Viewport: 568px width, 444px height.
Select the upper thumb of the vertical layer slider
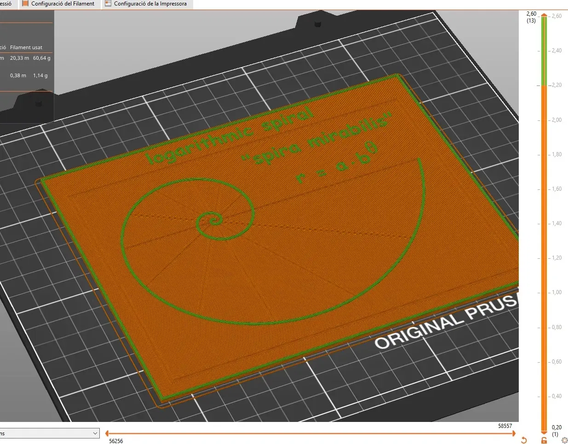(x=544, y=16)
